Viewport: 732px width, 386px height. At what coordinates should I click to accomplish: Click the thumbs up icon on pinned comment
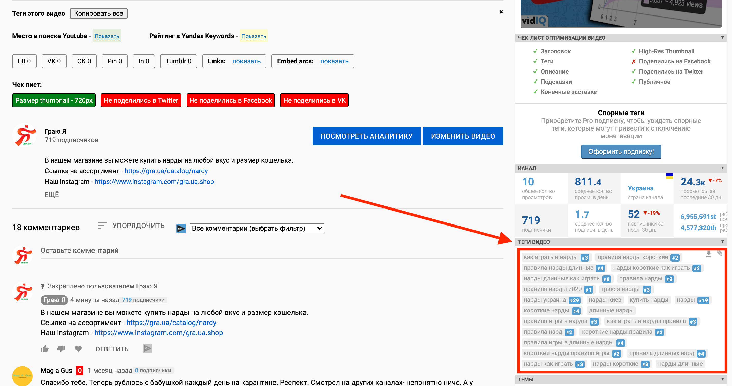pyautogui.click(x=45, y=349)
